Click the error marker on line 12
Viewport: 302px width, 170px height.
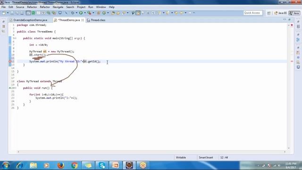(x=10, y=61)
